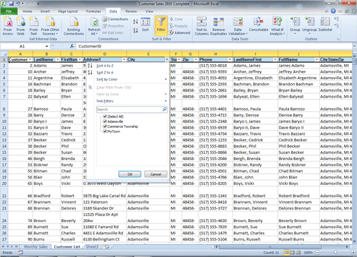The image size is (357, 257).
Task: Open the Sort dialog icon
Action: pos(146,25)
